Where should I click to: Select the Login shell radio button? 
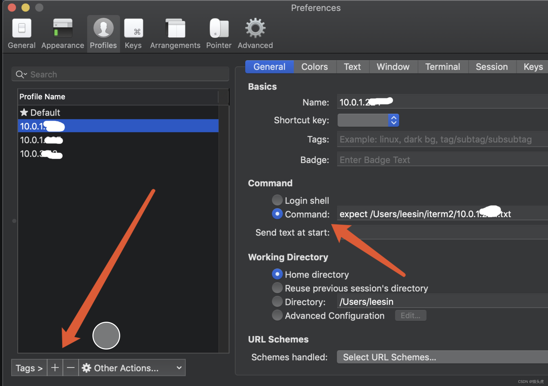[277, 200]
